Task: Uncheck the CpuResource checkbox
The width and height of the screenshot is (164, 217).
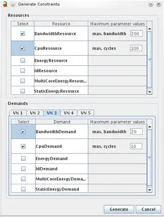Action: pos(23,48)
